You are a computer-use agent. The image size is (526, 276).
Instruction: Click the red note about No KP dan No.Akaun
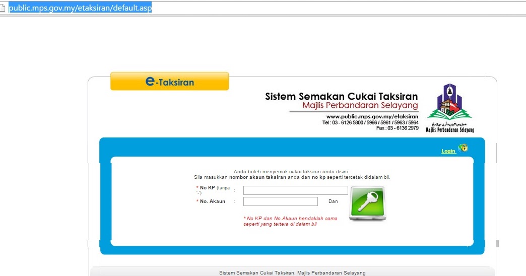[290, 221]
